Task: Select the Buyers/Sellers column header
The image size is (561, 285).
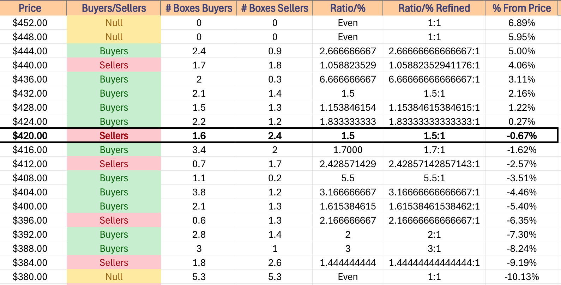Action: click(114, 8)
